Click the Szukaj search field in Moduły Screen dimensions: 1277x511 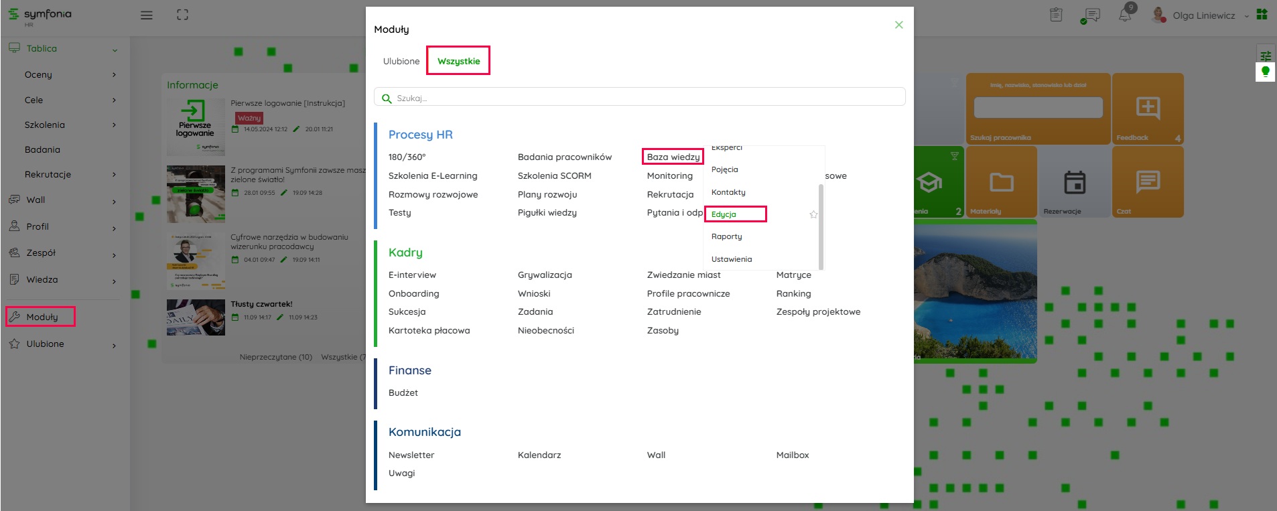click(x=640, y=98)
